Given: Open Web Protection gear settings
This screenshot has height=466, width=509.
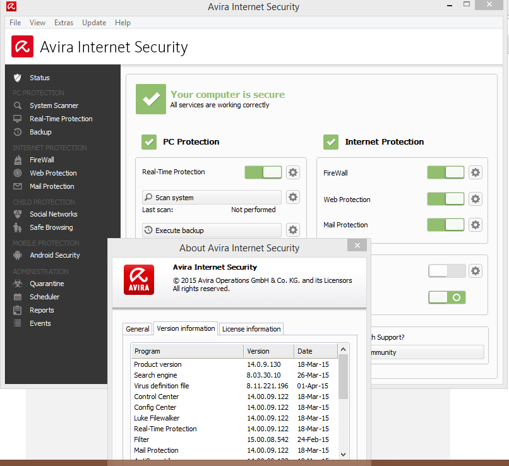Looking at the screenshot, I should [475, 199].
